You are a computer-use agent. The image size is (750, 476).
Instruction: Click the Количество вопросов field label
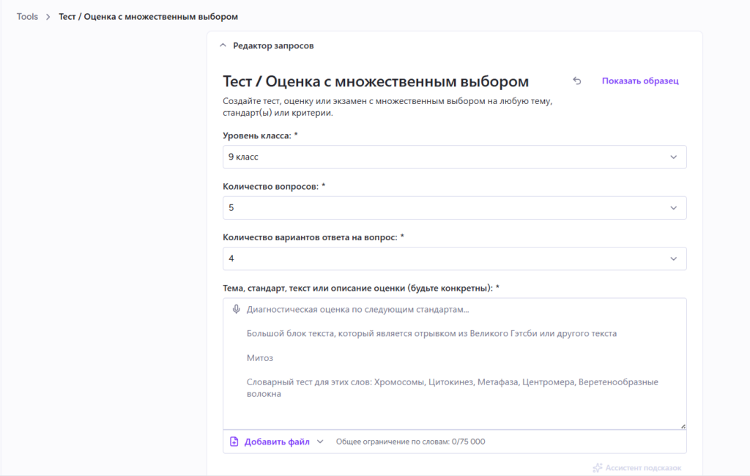(274, 186)
